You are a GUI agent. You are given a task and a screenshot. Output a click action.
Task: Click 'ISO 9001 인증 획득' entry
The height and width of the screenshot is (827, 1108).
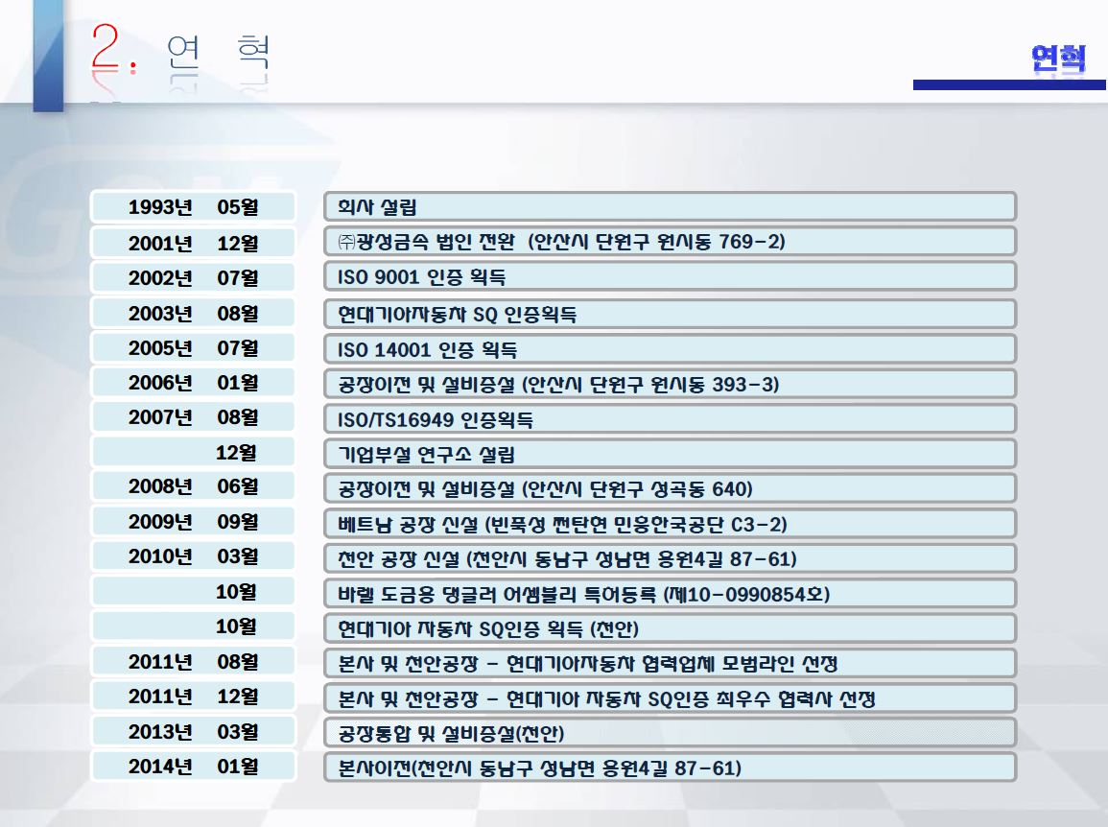(670, 277)
